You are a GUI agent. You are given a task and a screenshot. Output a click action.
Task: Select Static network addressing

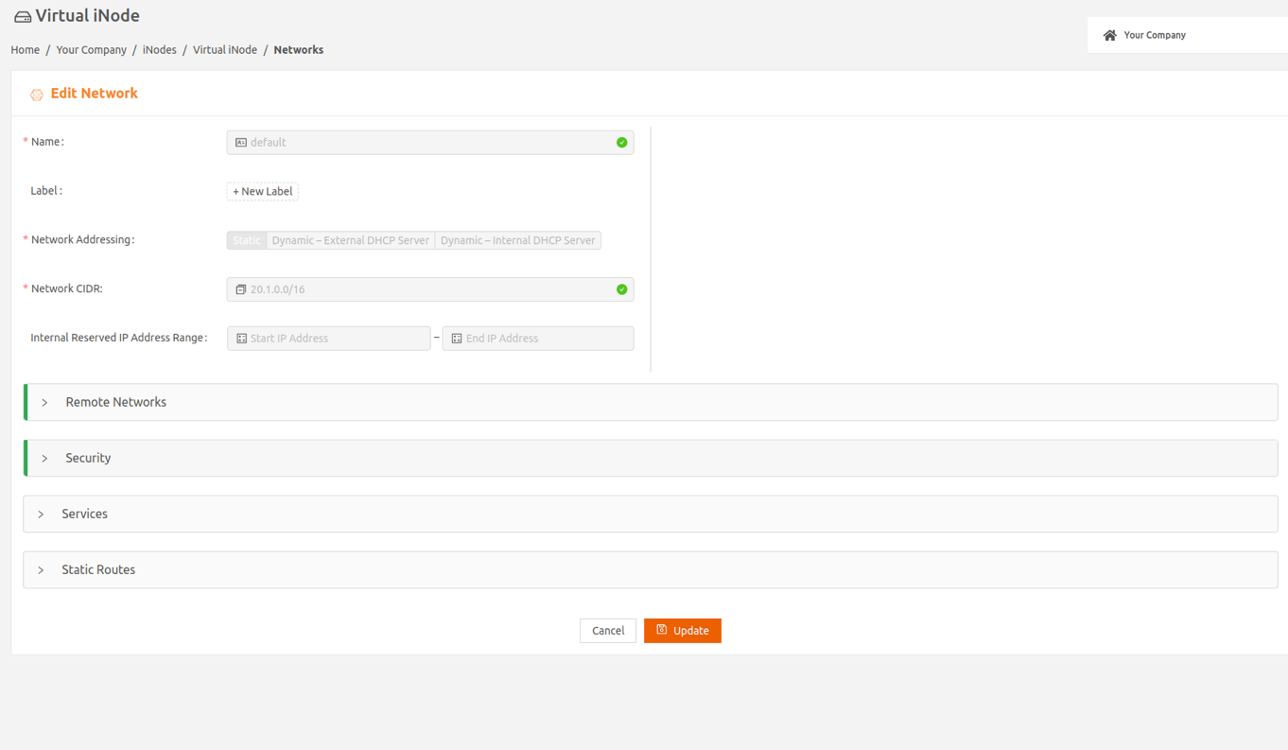[x=247, y=240]
